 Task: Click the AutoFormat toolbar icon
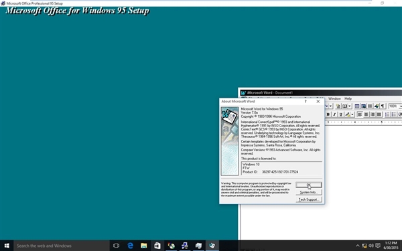(x=338, y=106)
